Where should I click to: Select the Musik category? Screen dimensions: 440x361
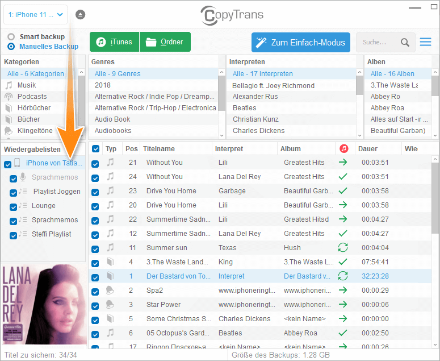pos(39,85)
